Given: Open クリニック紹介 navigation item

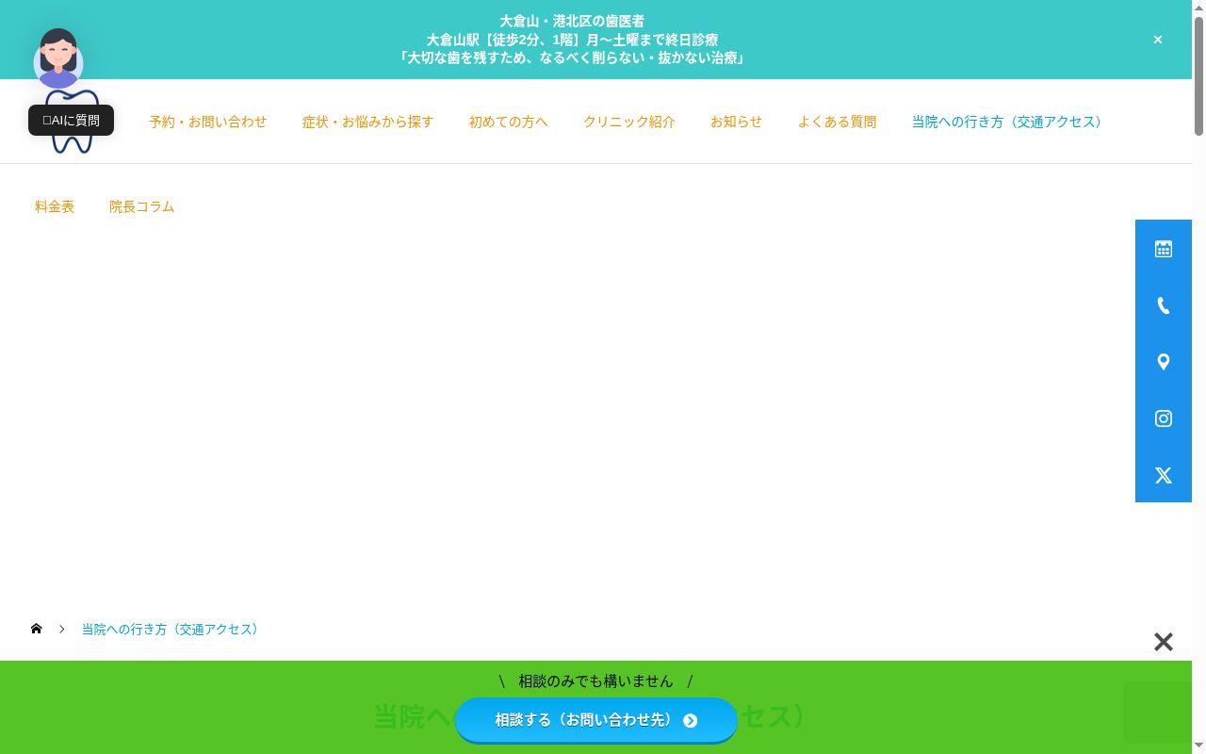Looking at the screenshot, I should tap(629, 122).
